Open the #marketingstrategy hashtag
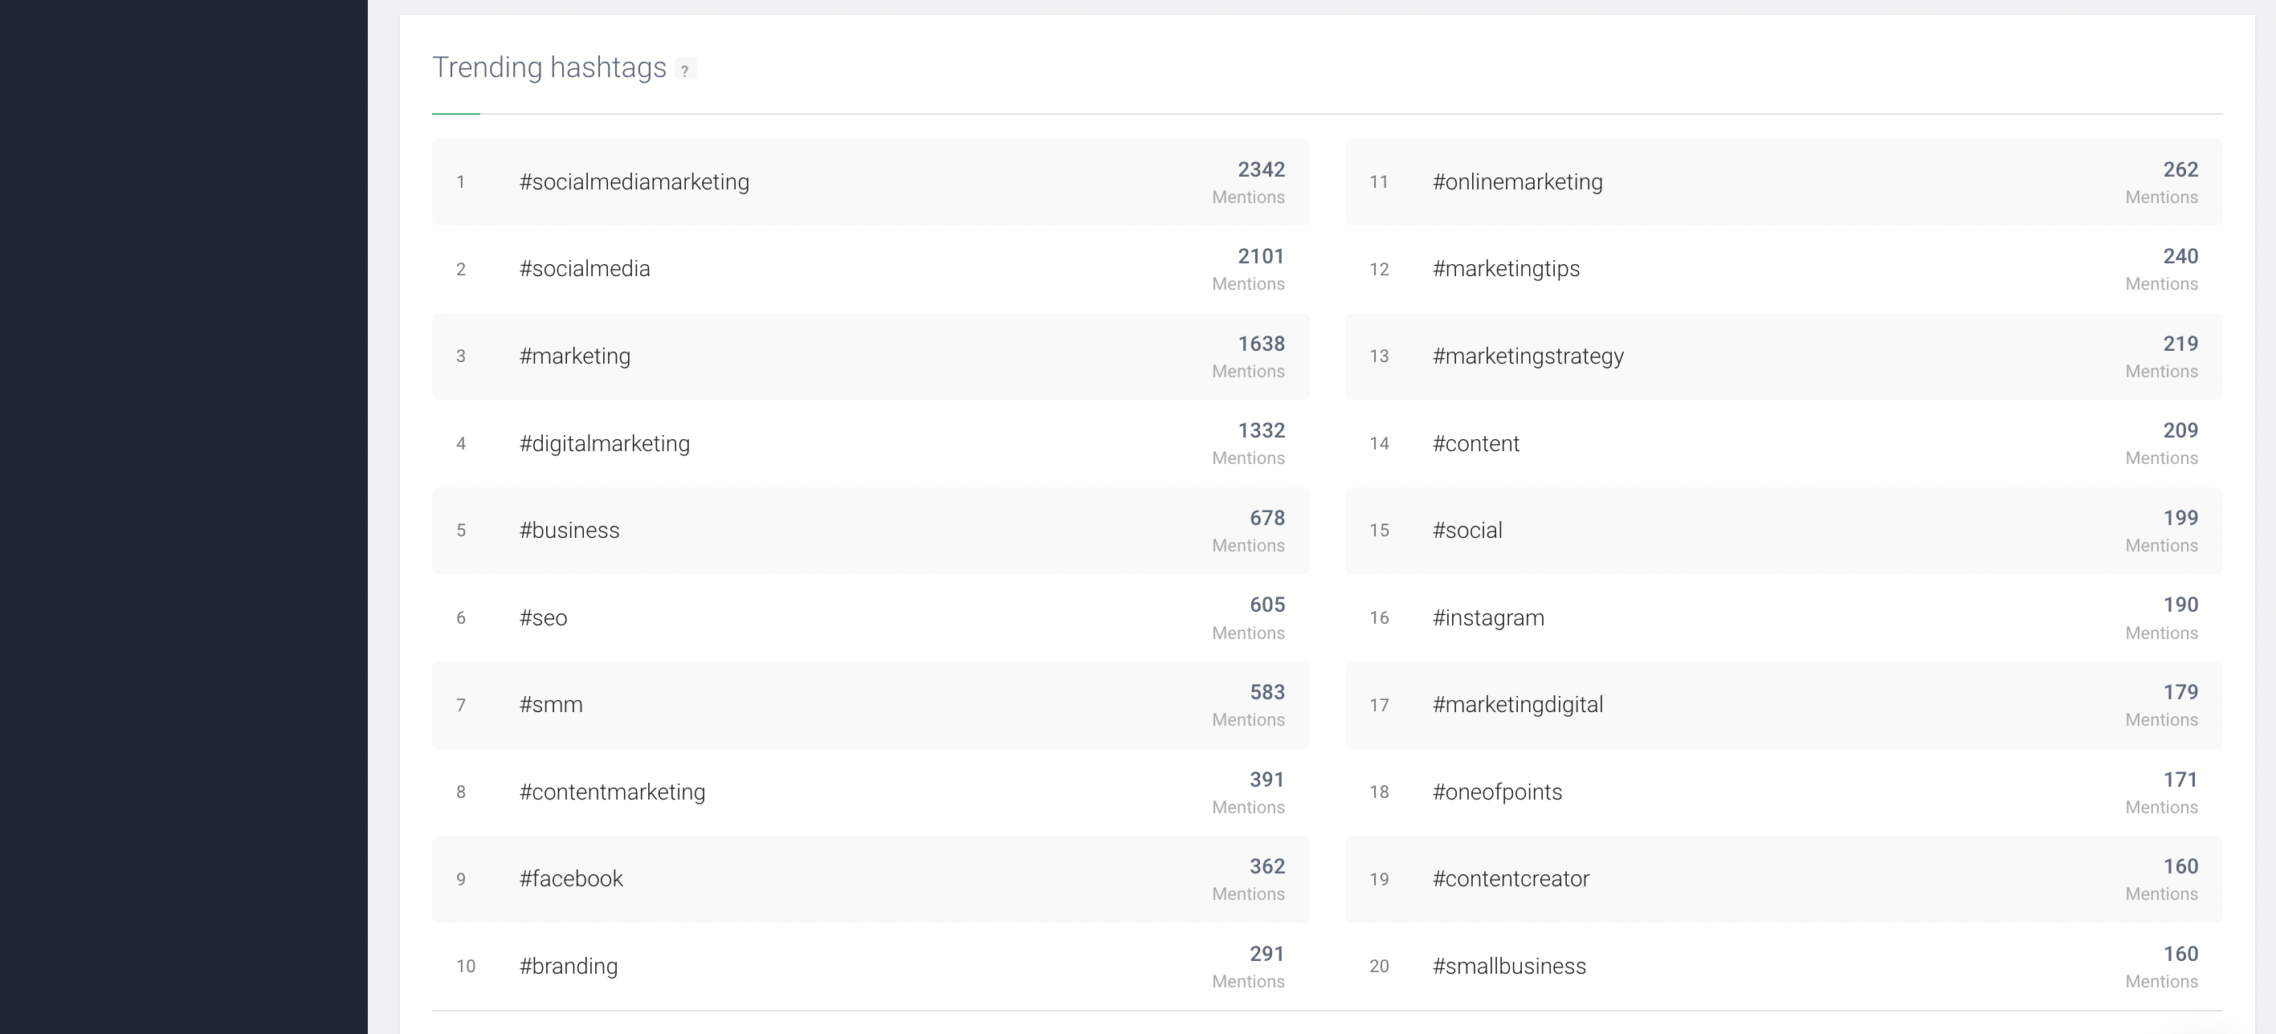Image resolution: width=2276 pixels, height=1034 pixels. [1528, 356]
